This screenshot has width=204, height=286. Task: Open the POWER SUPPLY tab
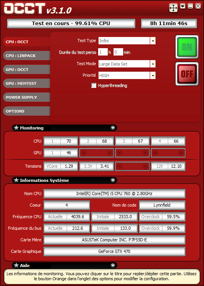(27, 97)
